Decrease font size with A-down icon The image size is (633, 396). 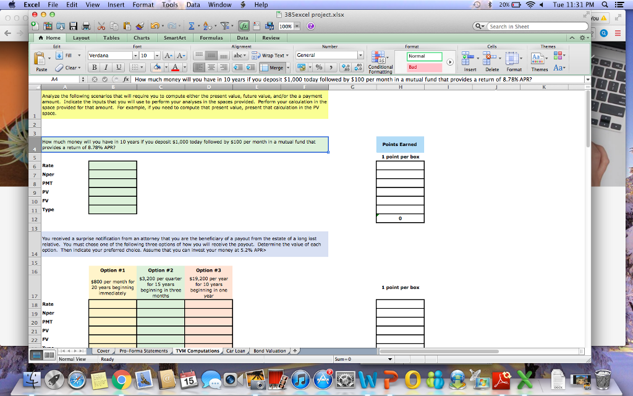(x=181, y=56)
